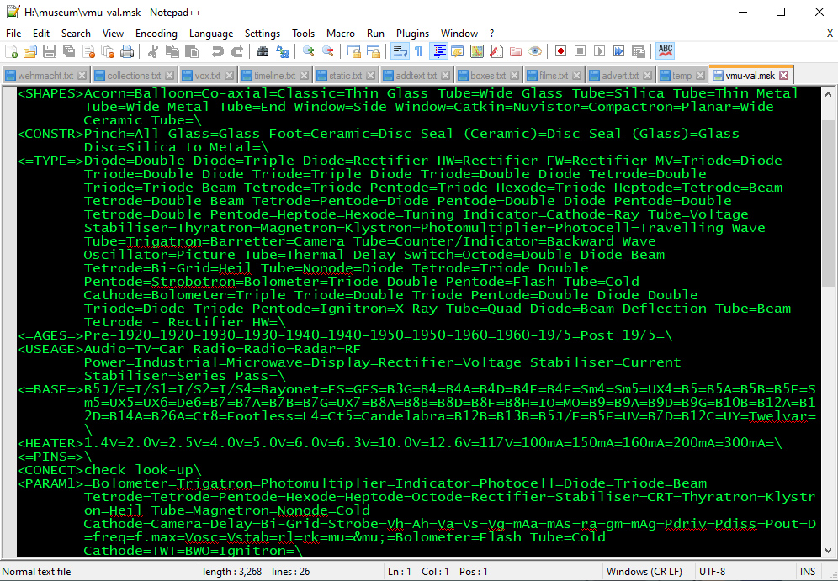The width and height of the screenshot is (838, 581).
Task: Open the Run menu
Action: [x=376, y=34]
